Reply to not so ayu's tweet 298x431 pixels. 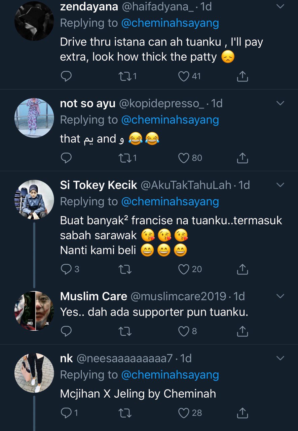[66, 158]
